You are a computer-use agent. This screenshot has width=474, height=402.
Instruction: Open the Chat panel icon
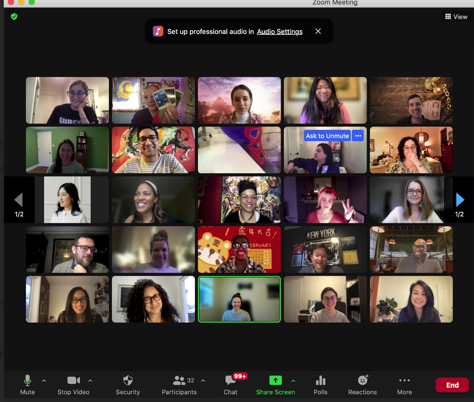[230, 380]
